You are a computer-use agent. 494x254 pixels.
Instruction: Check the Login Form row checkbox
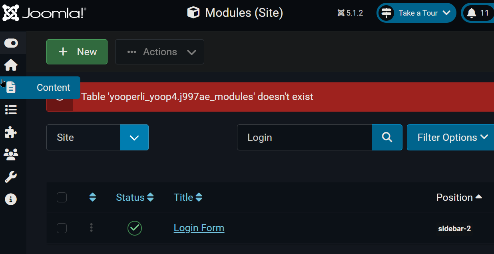point(62,228)
